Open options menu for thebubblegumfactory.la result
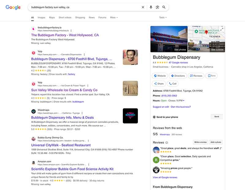 [71, 31]
